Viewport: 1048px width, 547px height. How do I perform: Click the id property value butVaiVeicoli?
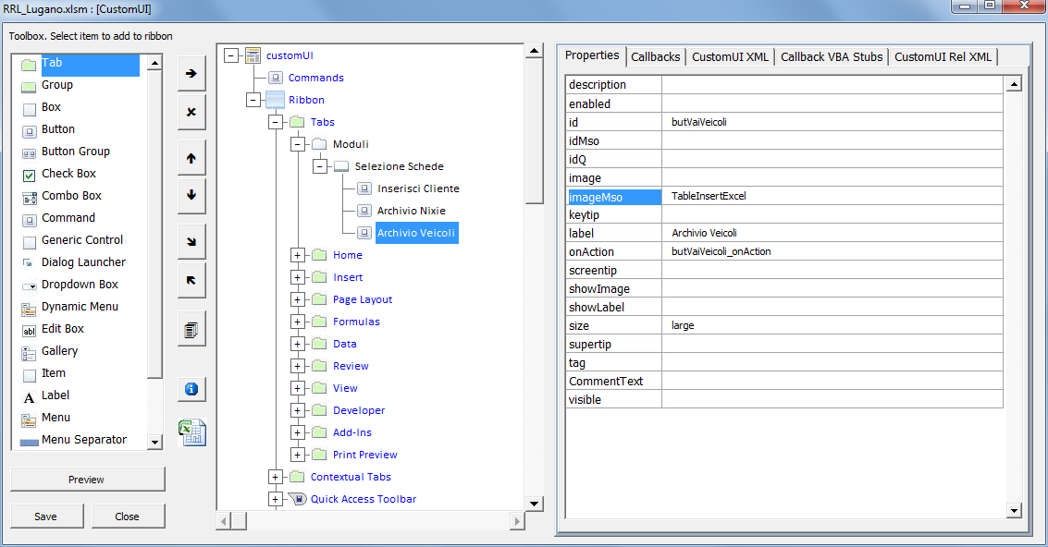click(x=699, y=122)
